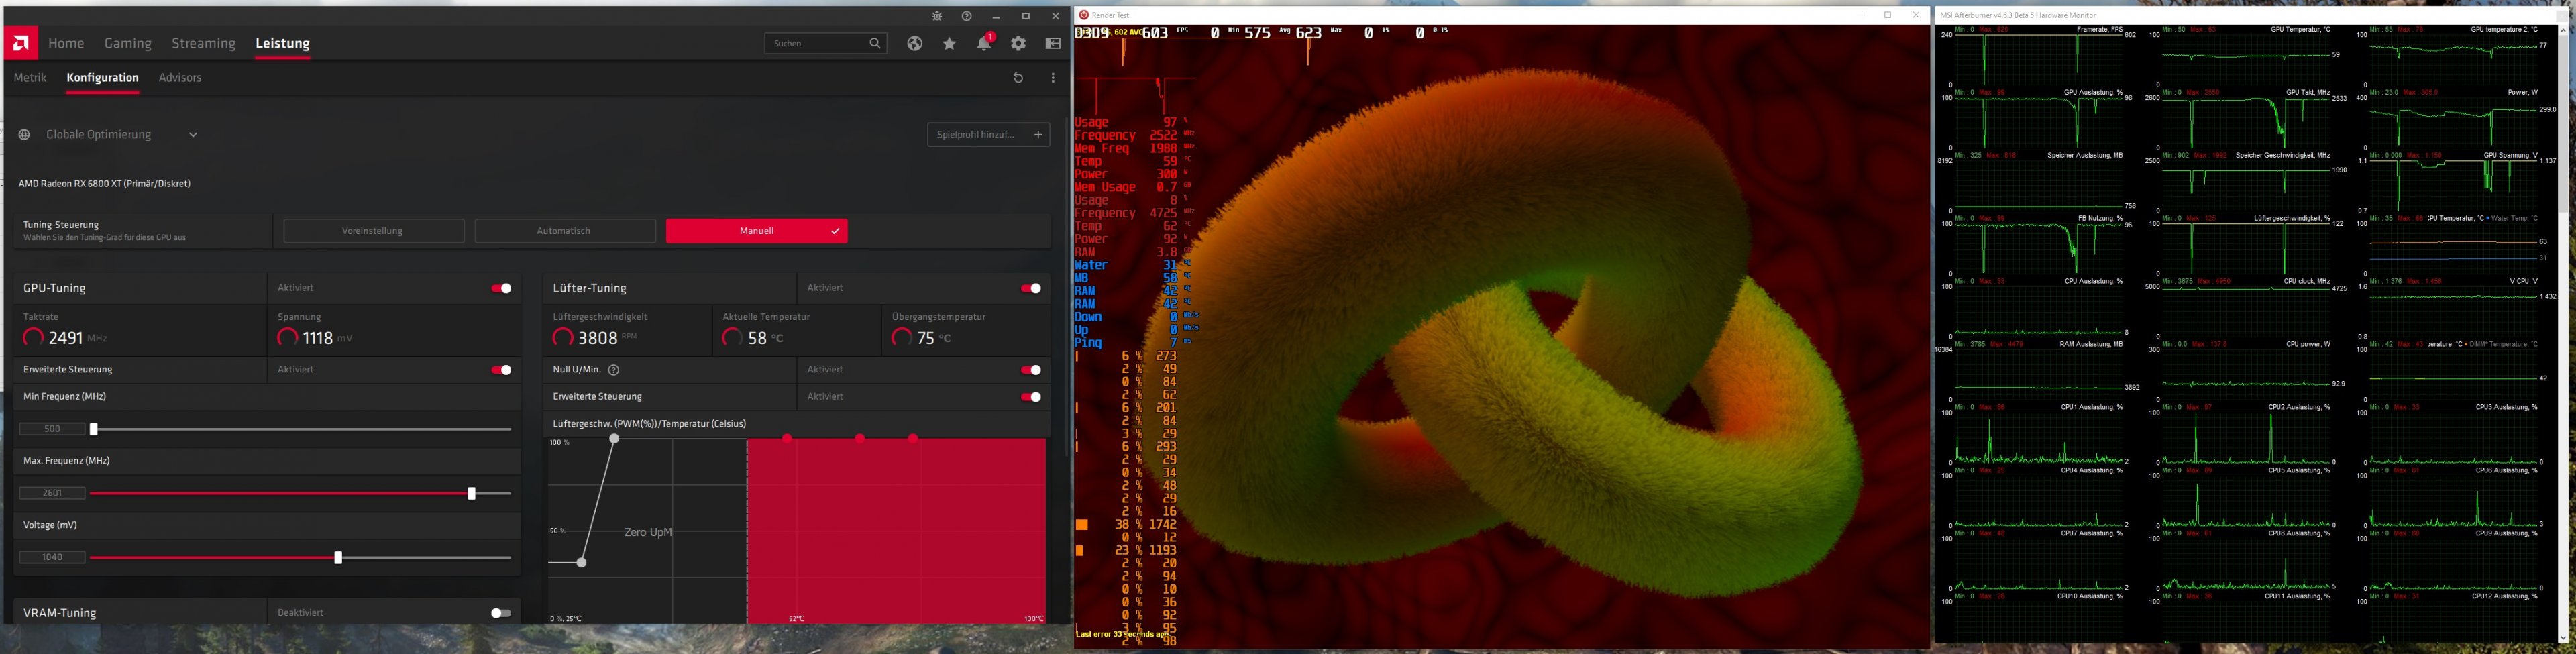2576x654 pixels.
Task: Click the reset arrow icon under the toolbar
Action: (1018, 78)
